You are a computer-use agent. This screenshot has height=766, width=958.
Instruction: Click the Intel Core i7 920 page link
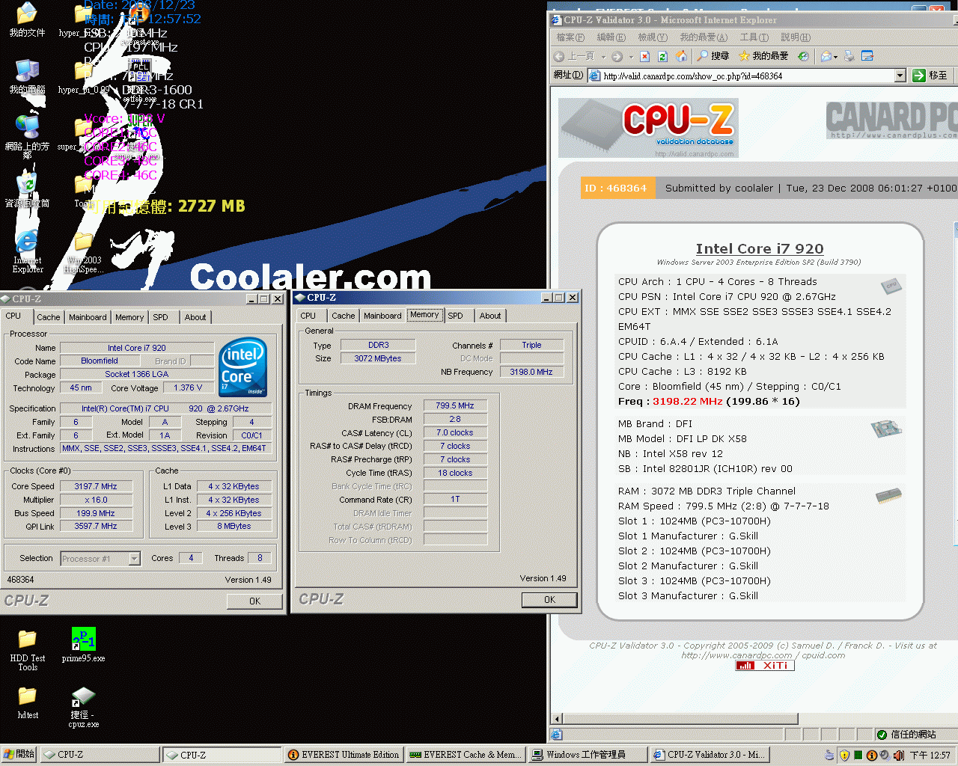760,249
